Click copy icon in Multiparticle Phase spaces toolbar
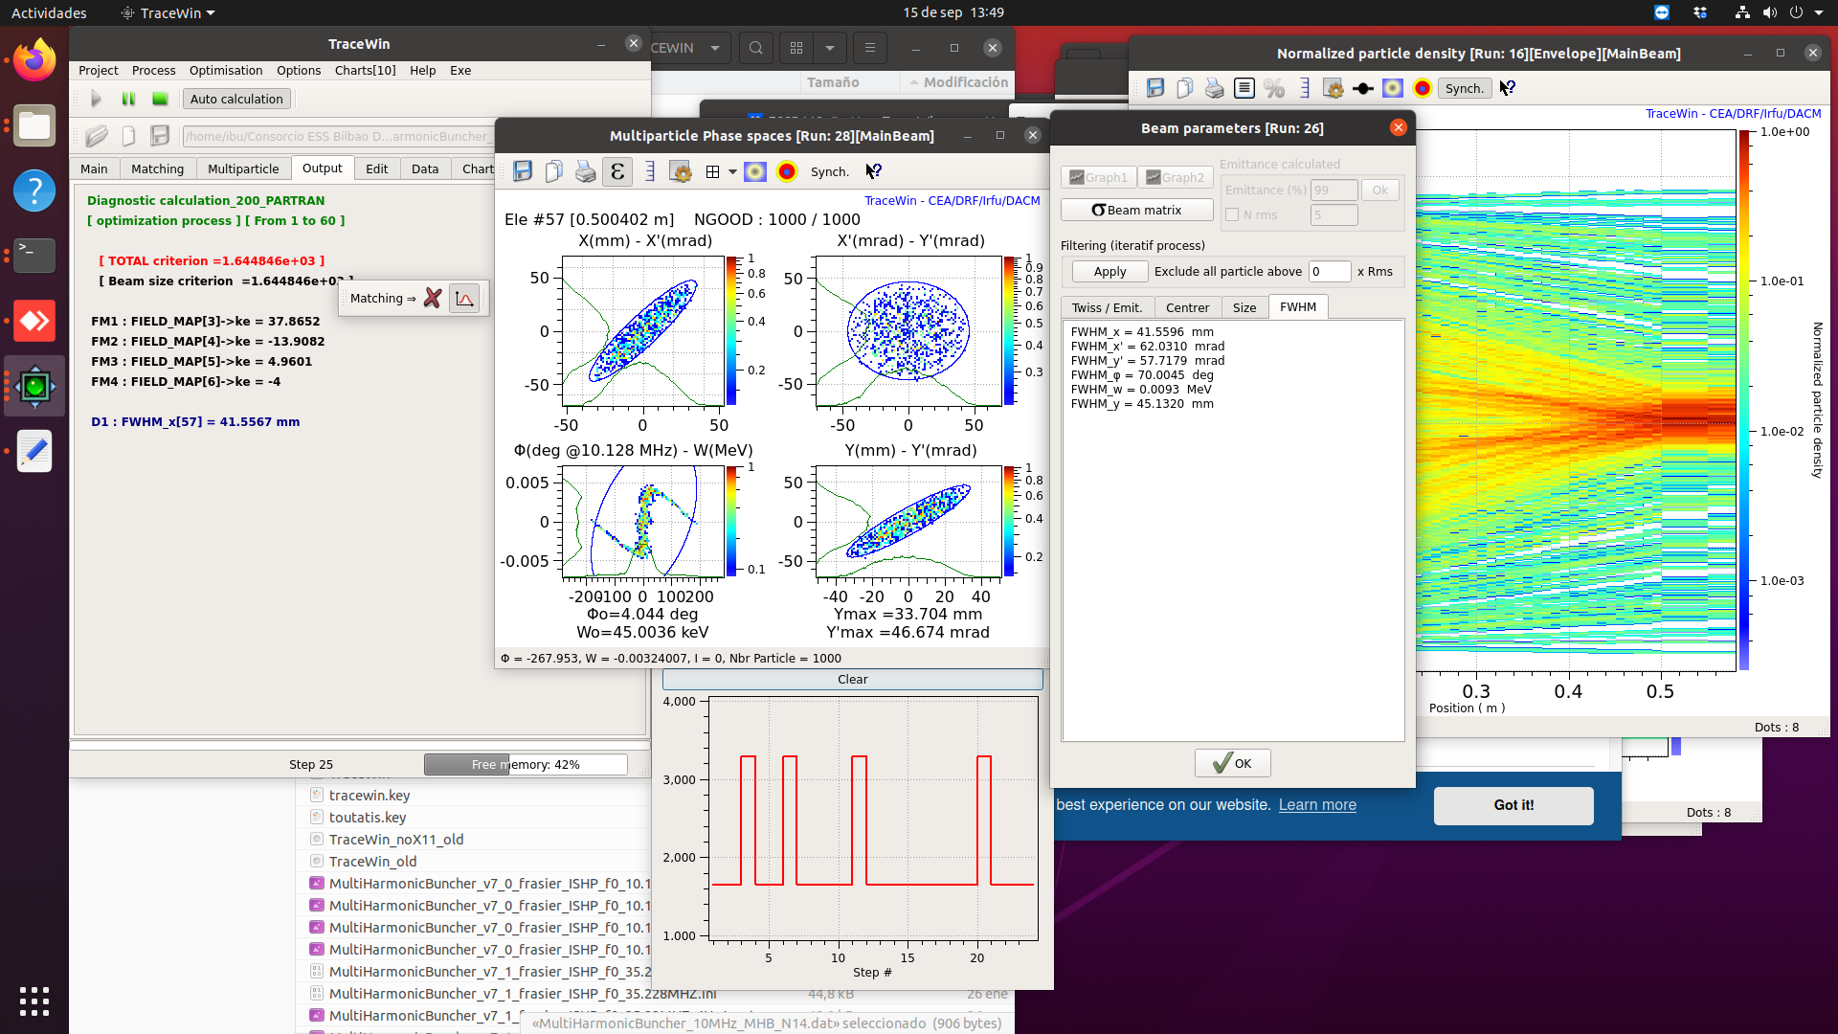Viewport: 1838px width, 1034px height. (553, 171)
